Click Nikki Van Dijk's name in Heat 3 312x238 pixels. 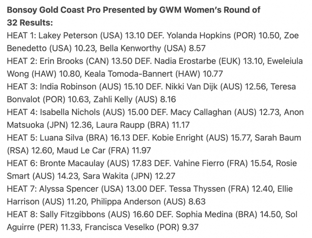click(191, 87)
